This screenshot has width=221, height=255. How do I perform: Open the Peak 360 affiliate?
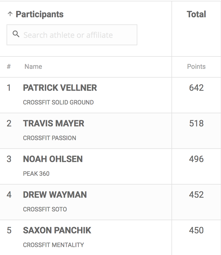pyautogui.click(x=36, y=174)
